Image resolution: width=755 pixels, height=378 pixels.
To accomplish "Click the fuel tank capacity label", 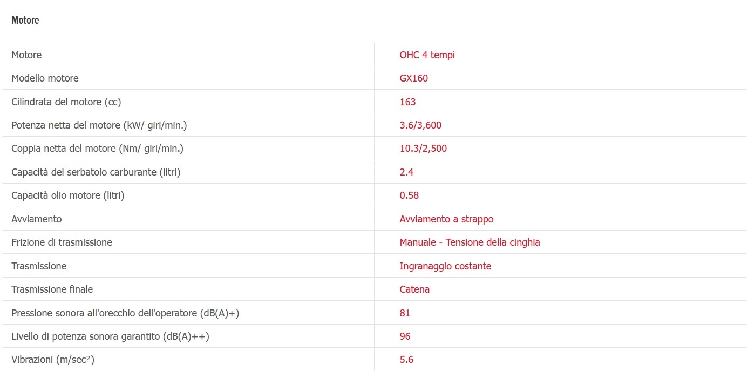I will pyautogui.click(x=96, y=172).
